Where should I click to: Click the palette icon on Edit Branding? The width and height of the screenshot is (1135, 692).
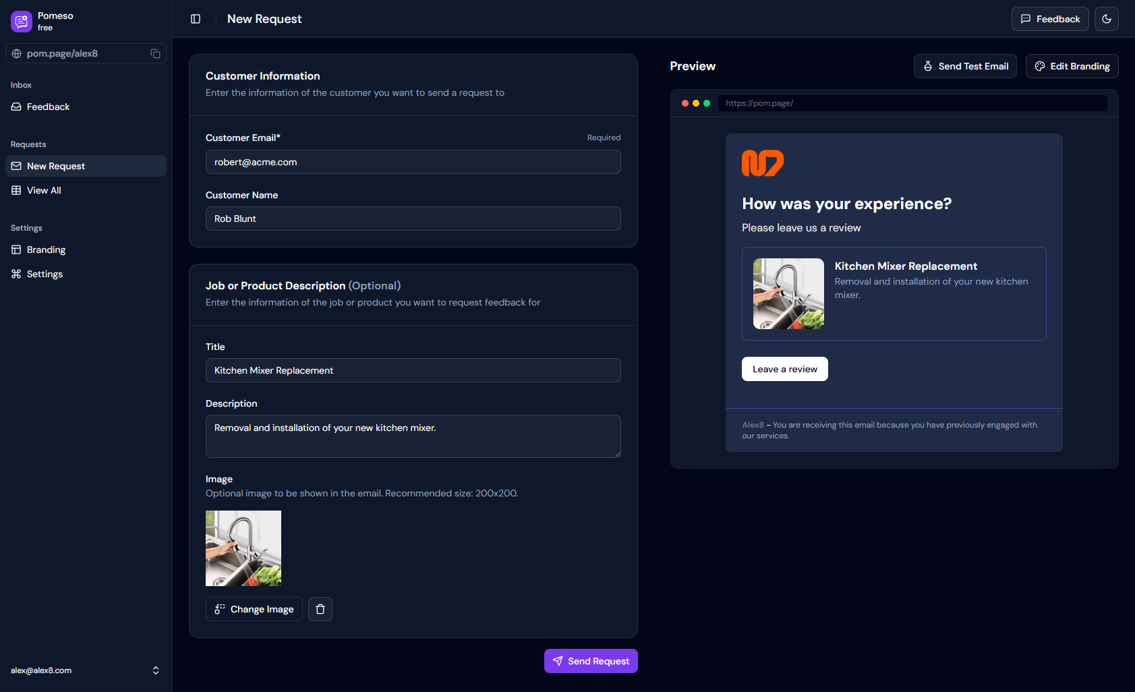tap(1039, 66)
